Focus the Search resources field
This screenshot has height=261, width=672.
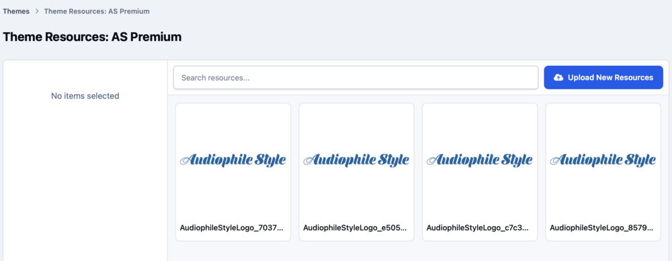[355, 77]
